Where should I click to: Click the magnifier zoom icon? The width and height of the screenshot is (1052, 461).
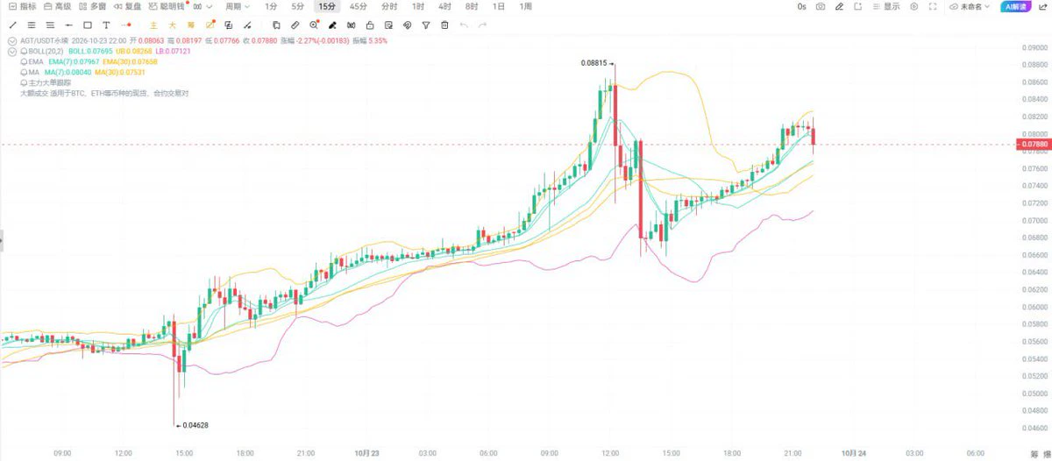(314, 25)
